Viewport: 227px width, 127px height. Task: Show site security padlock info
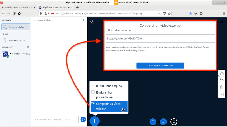45,14
